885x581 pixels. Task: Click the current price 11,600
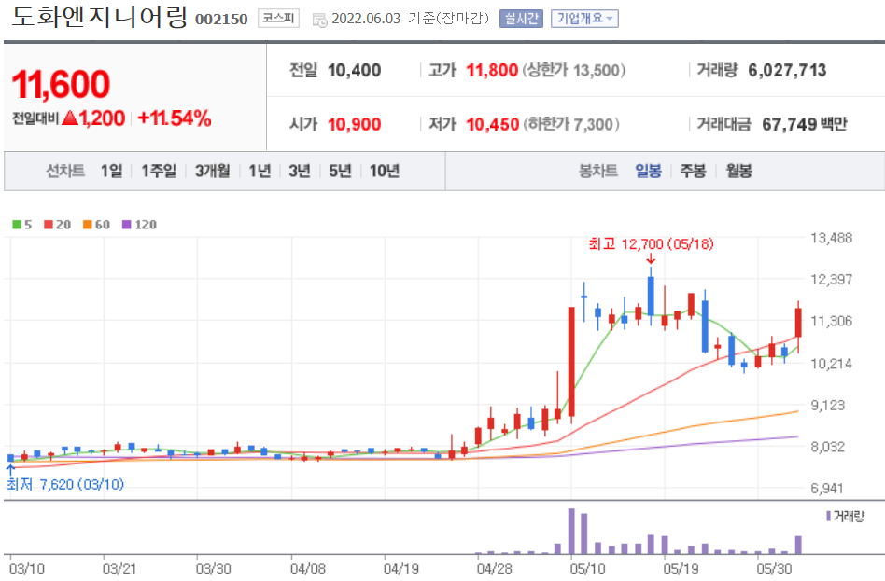(x=61, y=85)
